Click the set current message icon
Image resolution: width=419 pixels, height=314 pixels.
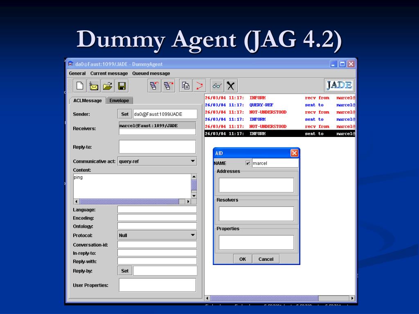pyautogui.click(x=186, y=86)
